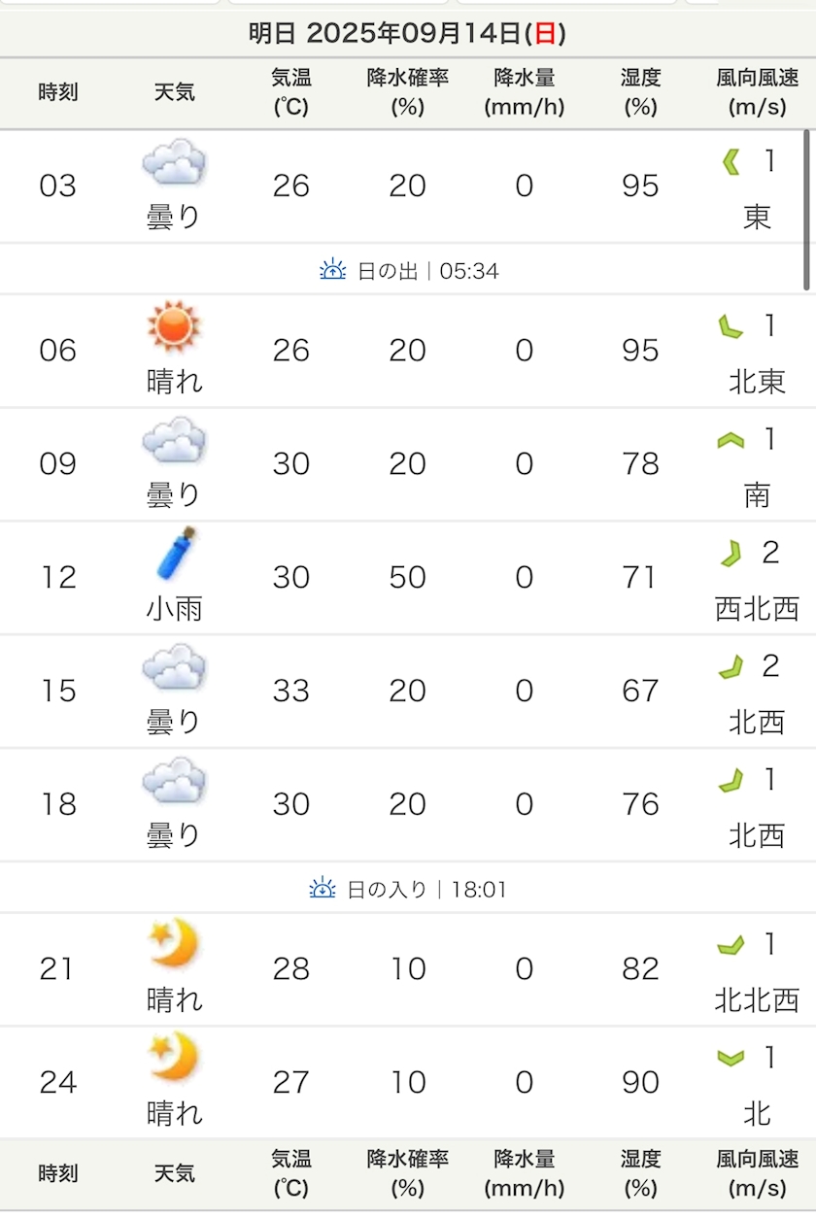The width and height of the screenshot is (816, 1217).
Task: Click the vertical scrollbar on the right
Action: (806, 209)
